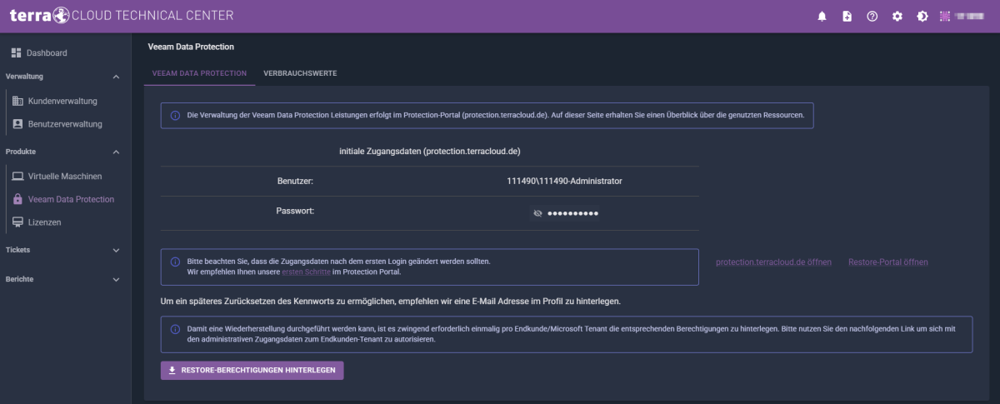Expand the Berichte section
The height and width of the screenshot is (404, 1000).
(x=116, y=280)
